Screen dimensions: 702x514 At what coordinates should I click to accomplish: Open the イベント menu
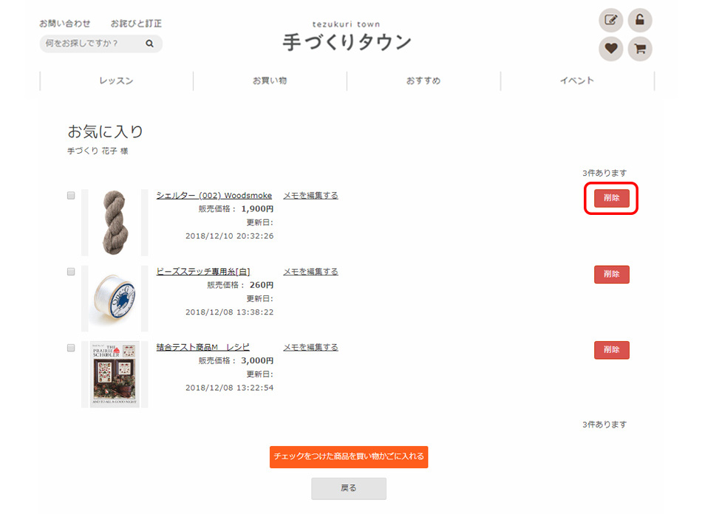pos(577,81)
